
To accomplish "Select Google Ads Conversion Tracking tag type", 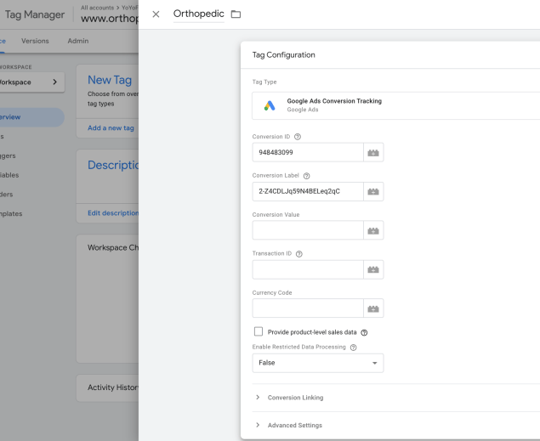I will tap(396, 105).
